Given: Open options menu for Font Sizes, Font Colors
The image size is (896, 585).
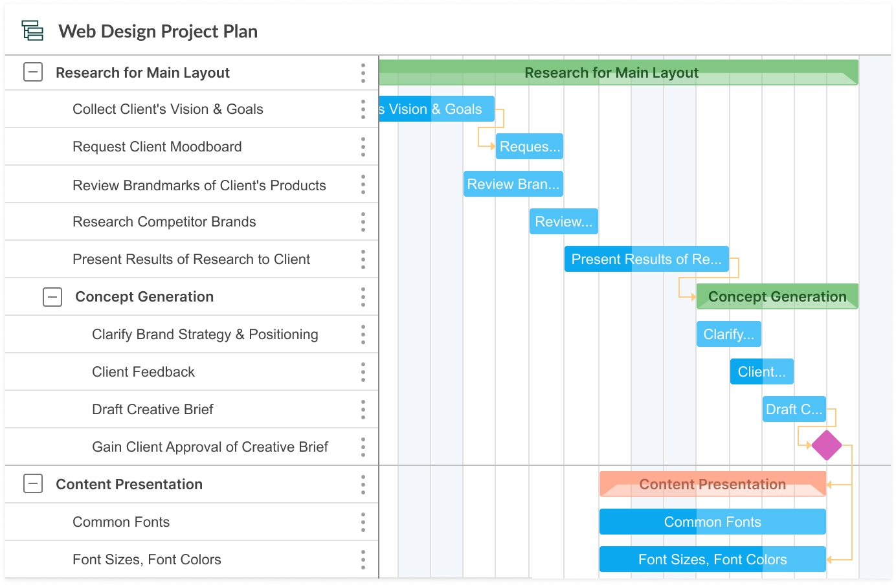Looking at the screenshot, I should click(363, 559).
